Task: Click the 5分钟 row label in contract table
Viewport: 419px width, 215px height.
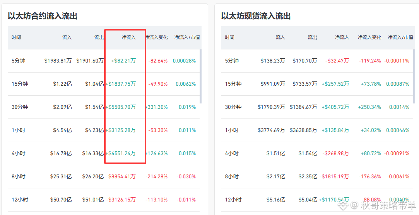Action: point(19,61)
